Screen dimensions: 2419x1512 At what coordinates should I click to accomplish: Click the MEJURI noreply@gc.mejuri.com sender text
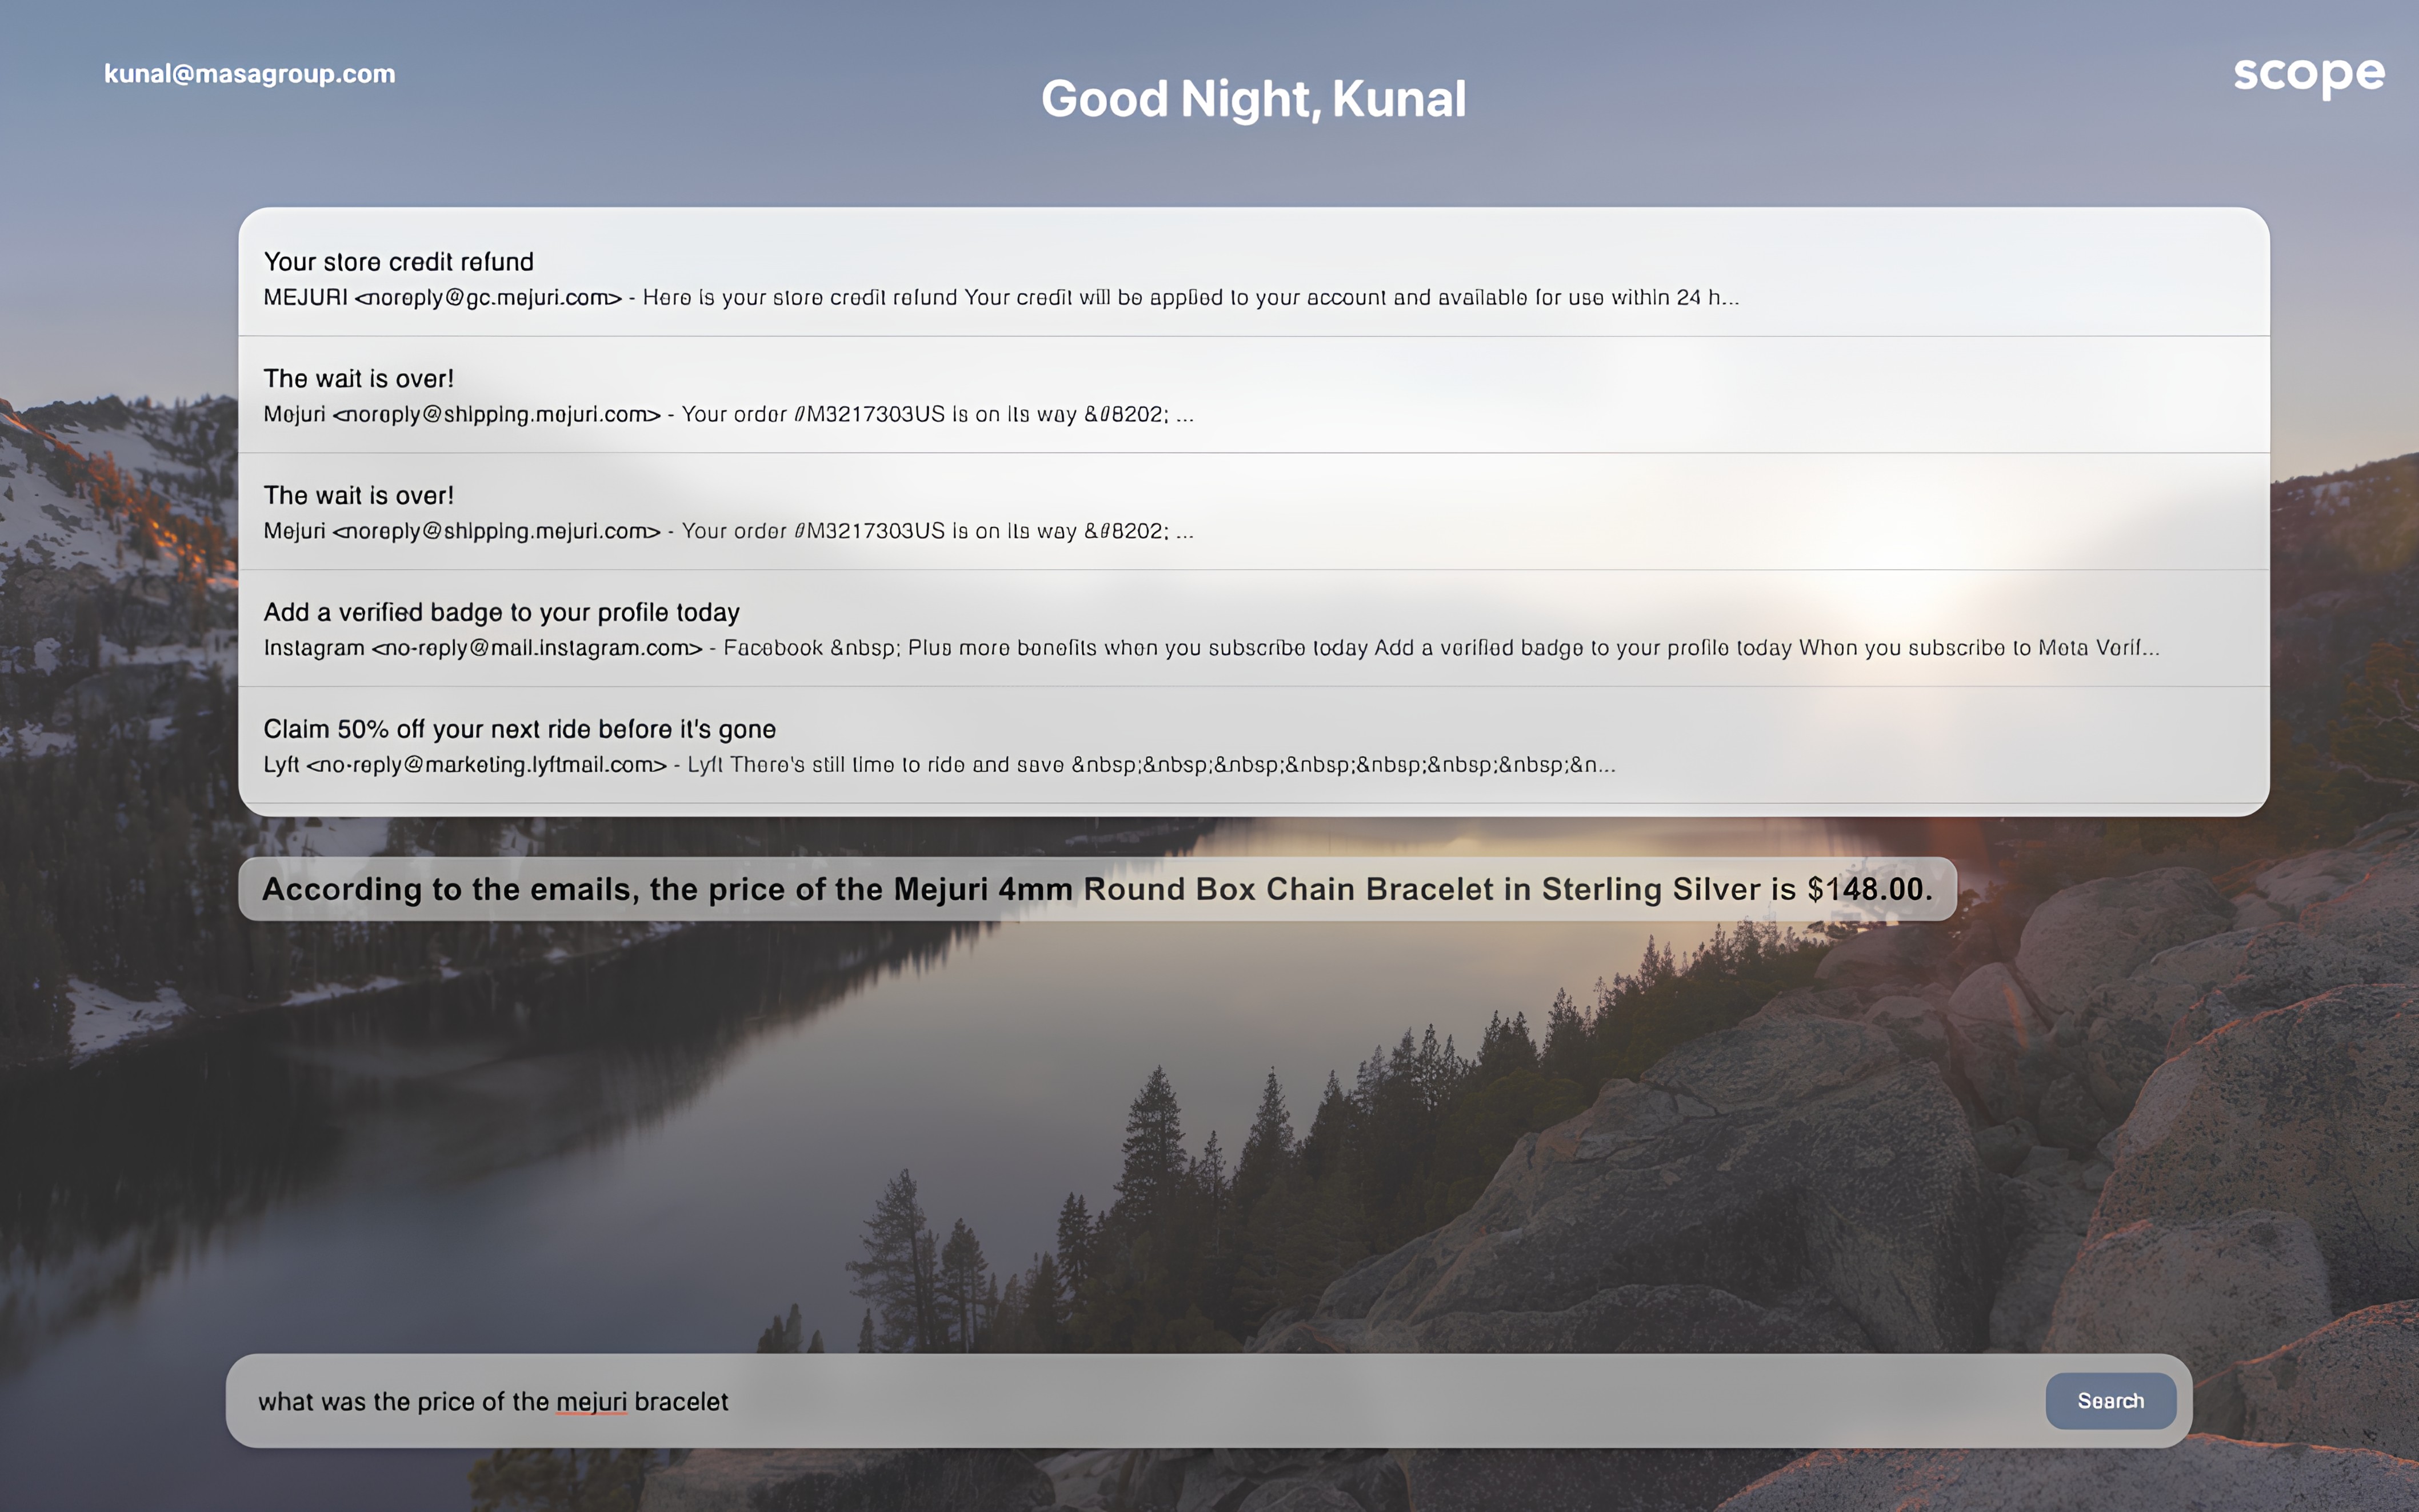click(x=442, y=298)
